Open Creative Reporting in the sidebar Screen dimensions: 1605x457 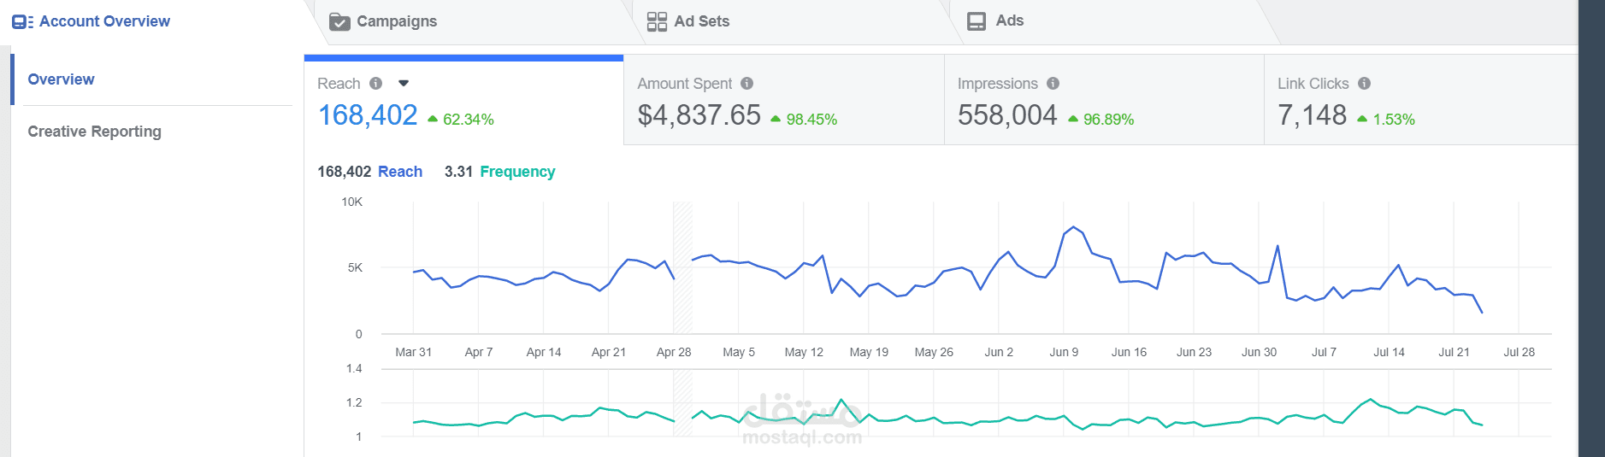pyautogui.click(x=94, y=132)
